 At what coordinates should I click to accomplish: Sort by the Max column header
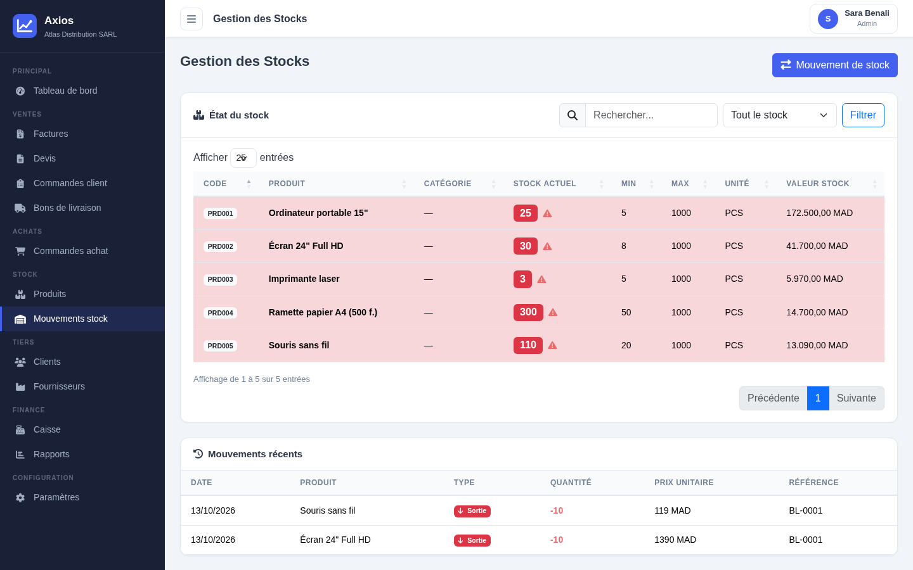click(688, 184)
